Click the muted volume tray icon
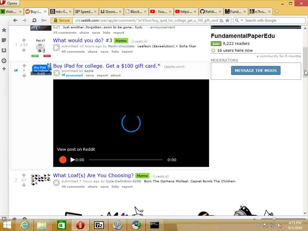The width and height of the screenshot is (308, 231). click(x=279, y=225)
